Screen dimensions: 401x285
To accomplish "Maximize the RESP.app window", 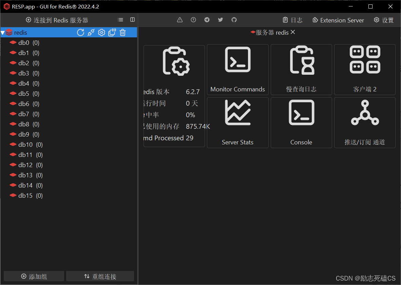I will point(370,6).
